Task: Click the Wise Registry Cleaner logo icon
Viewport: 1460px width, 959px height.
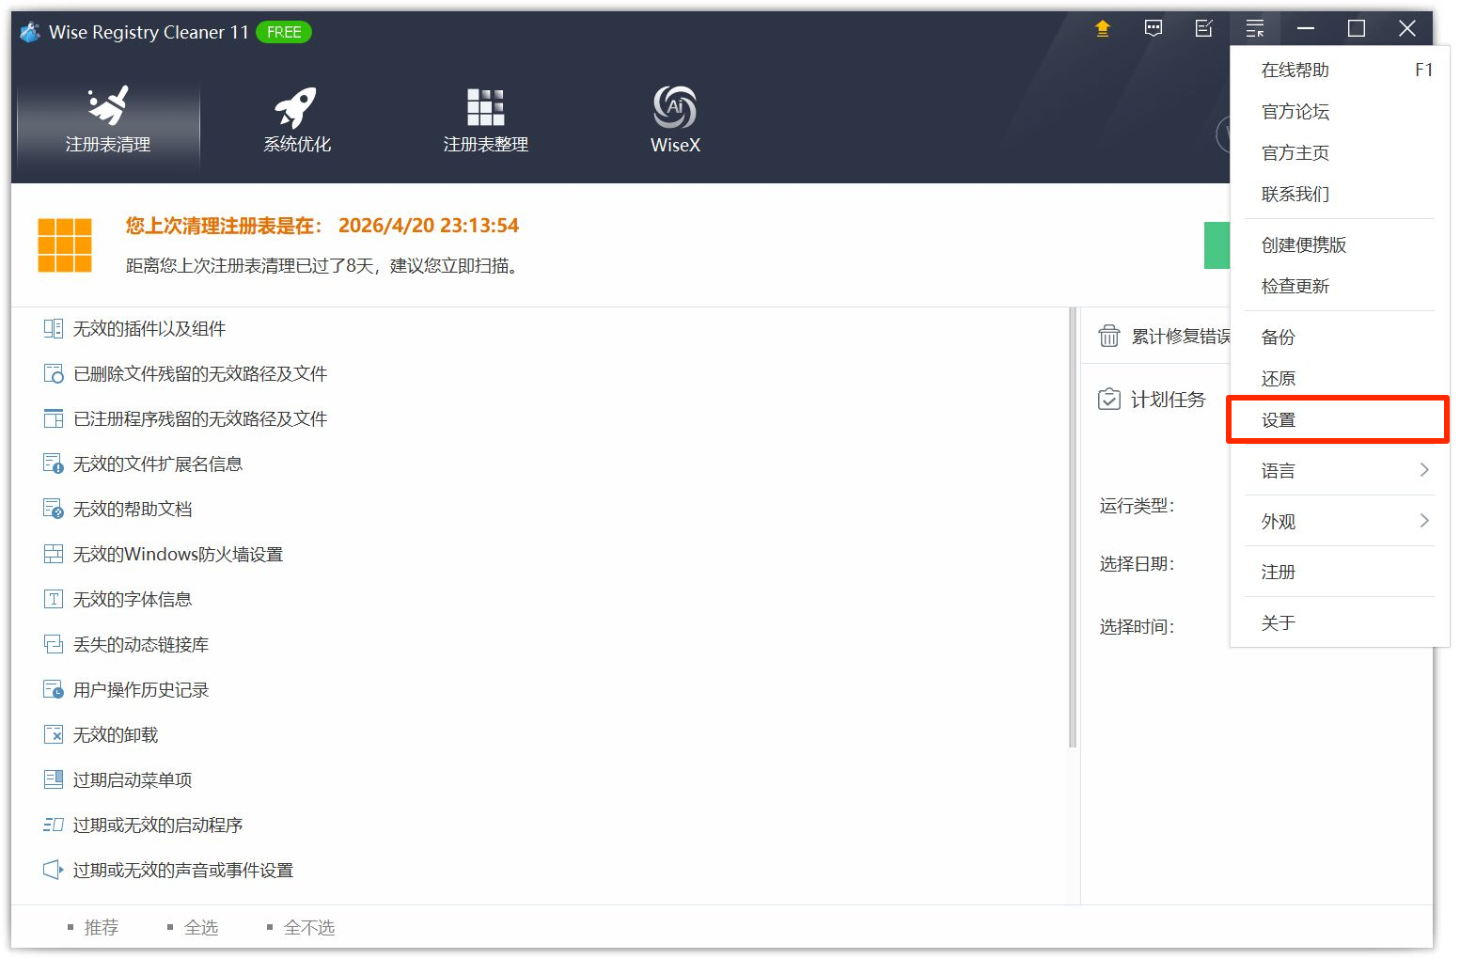Action: click(x=30, y=32)
